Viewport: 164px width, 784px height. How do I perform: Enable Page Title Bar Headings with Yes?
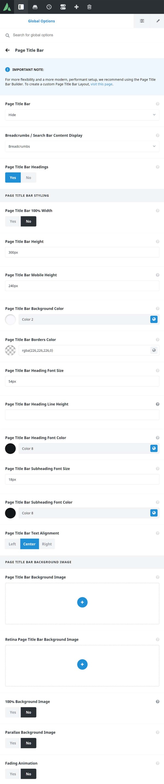(x=13, y=177)
